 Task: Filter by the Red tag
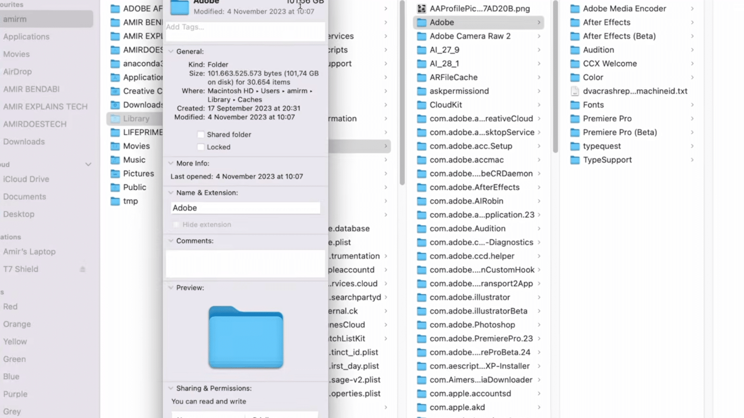(x=10, y=307)
